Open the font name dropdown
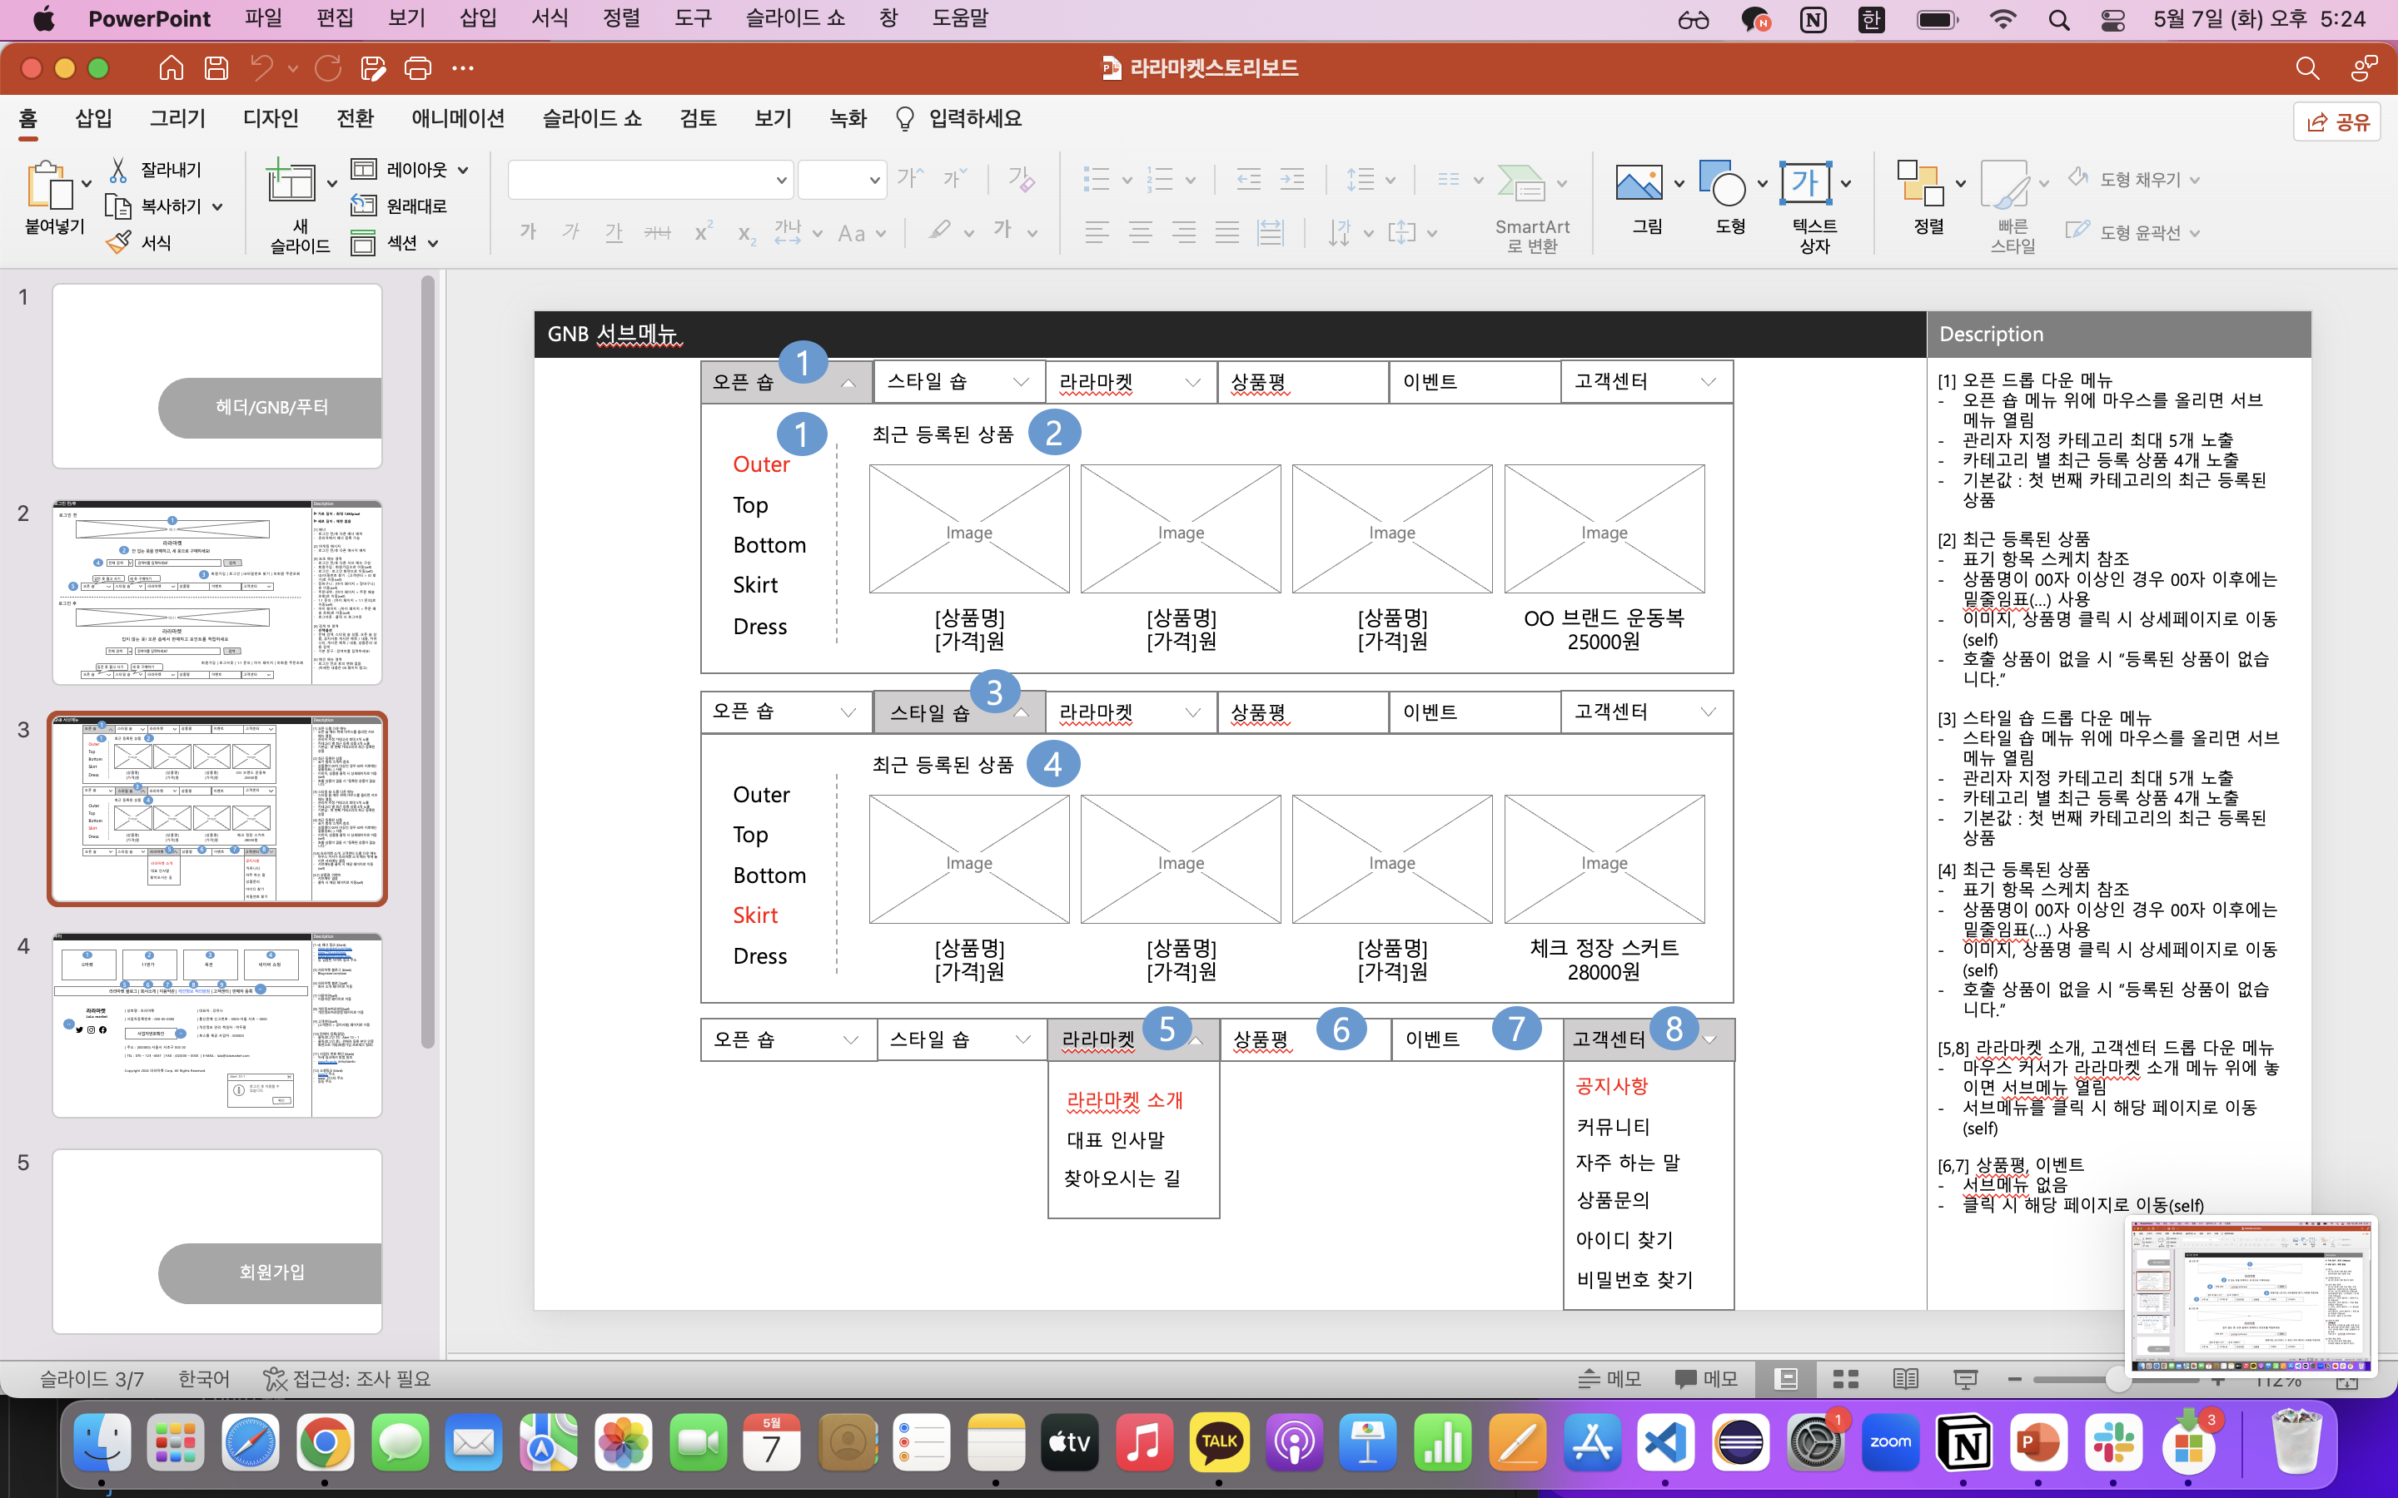Image resolution: width=2398 pixels, height=1498 pixels. pos(781,181)
